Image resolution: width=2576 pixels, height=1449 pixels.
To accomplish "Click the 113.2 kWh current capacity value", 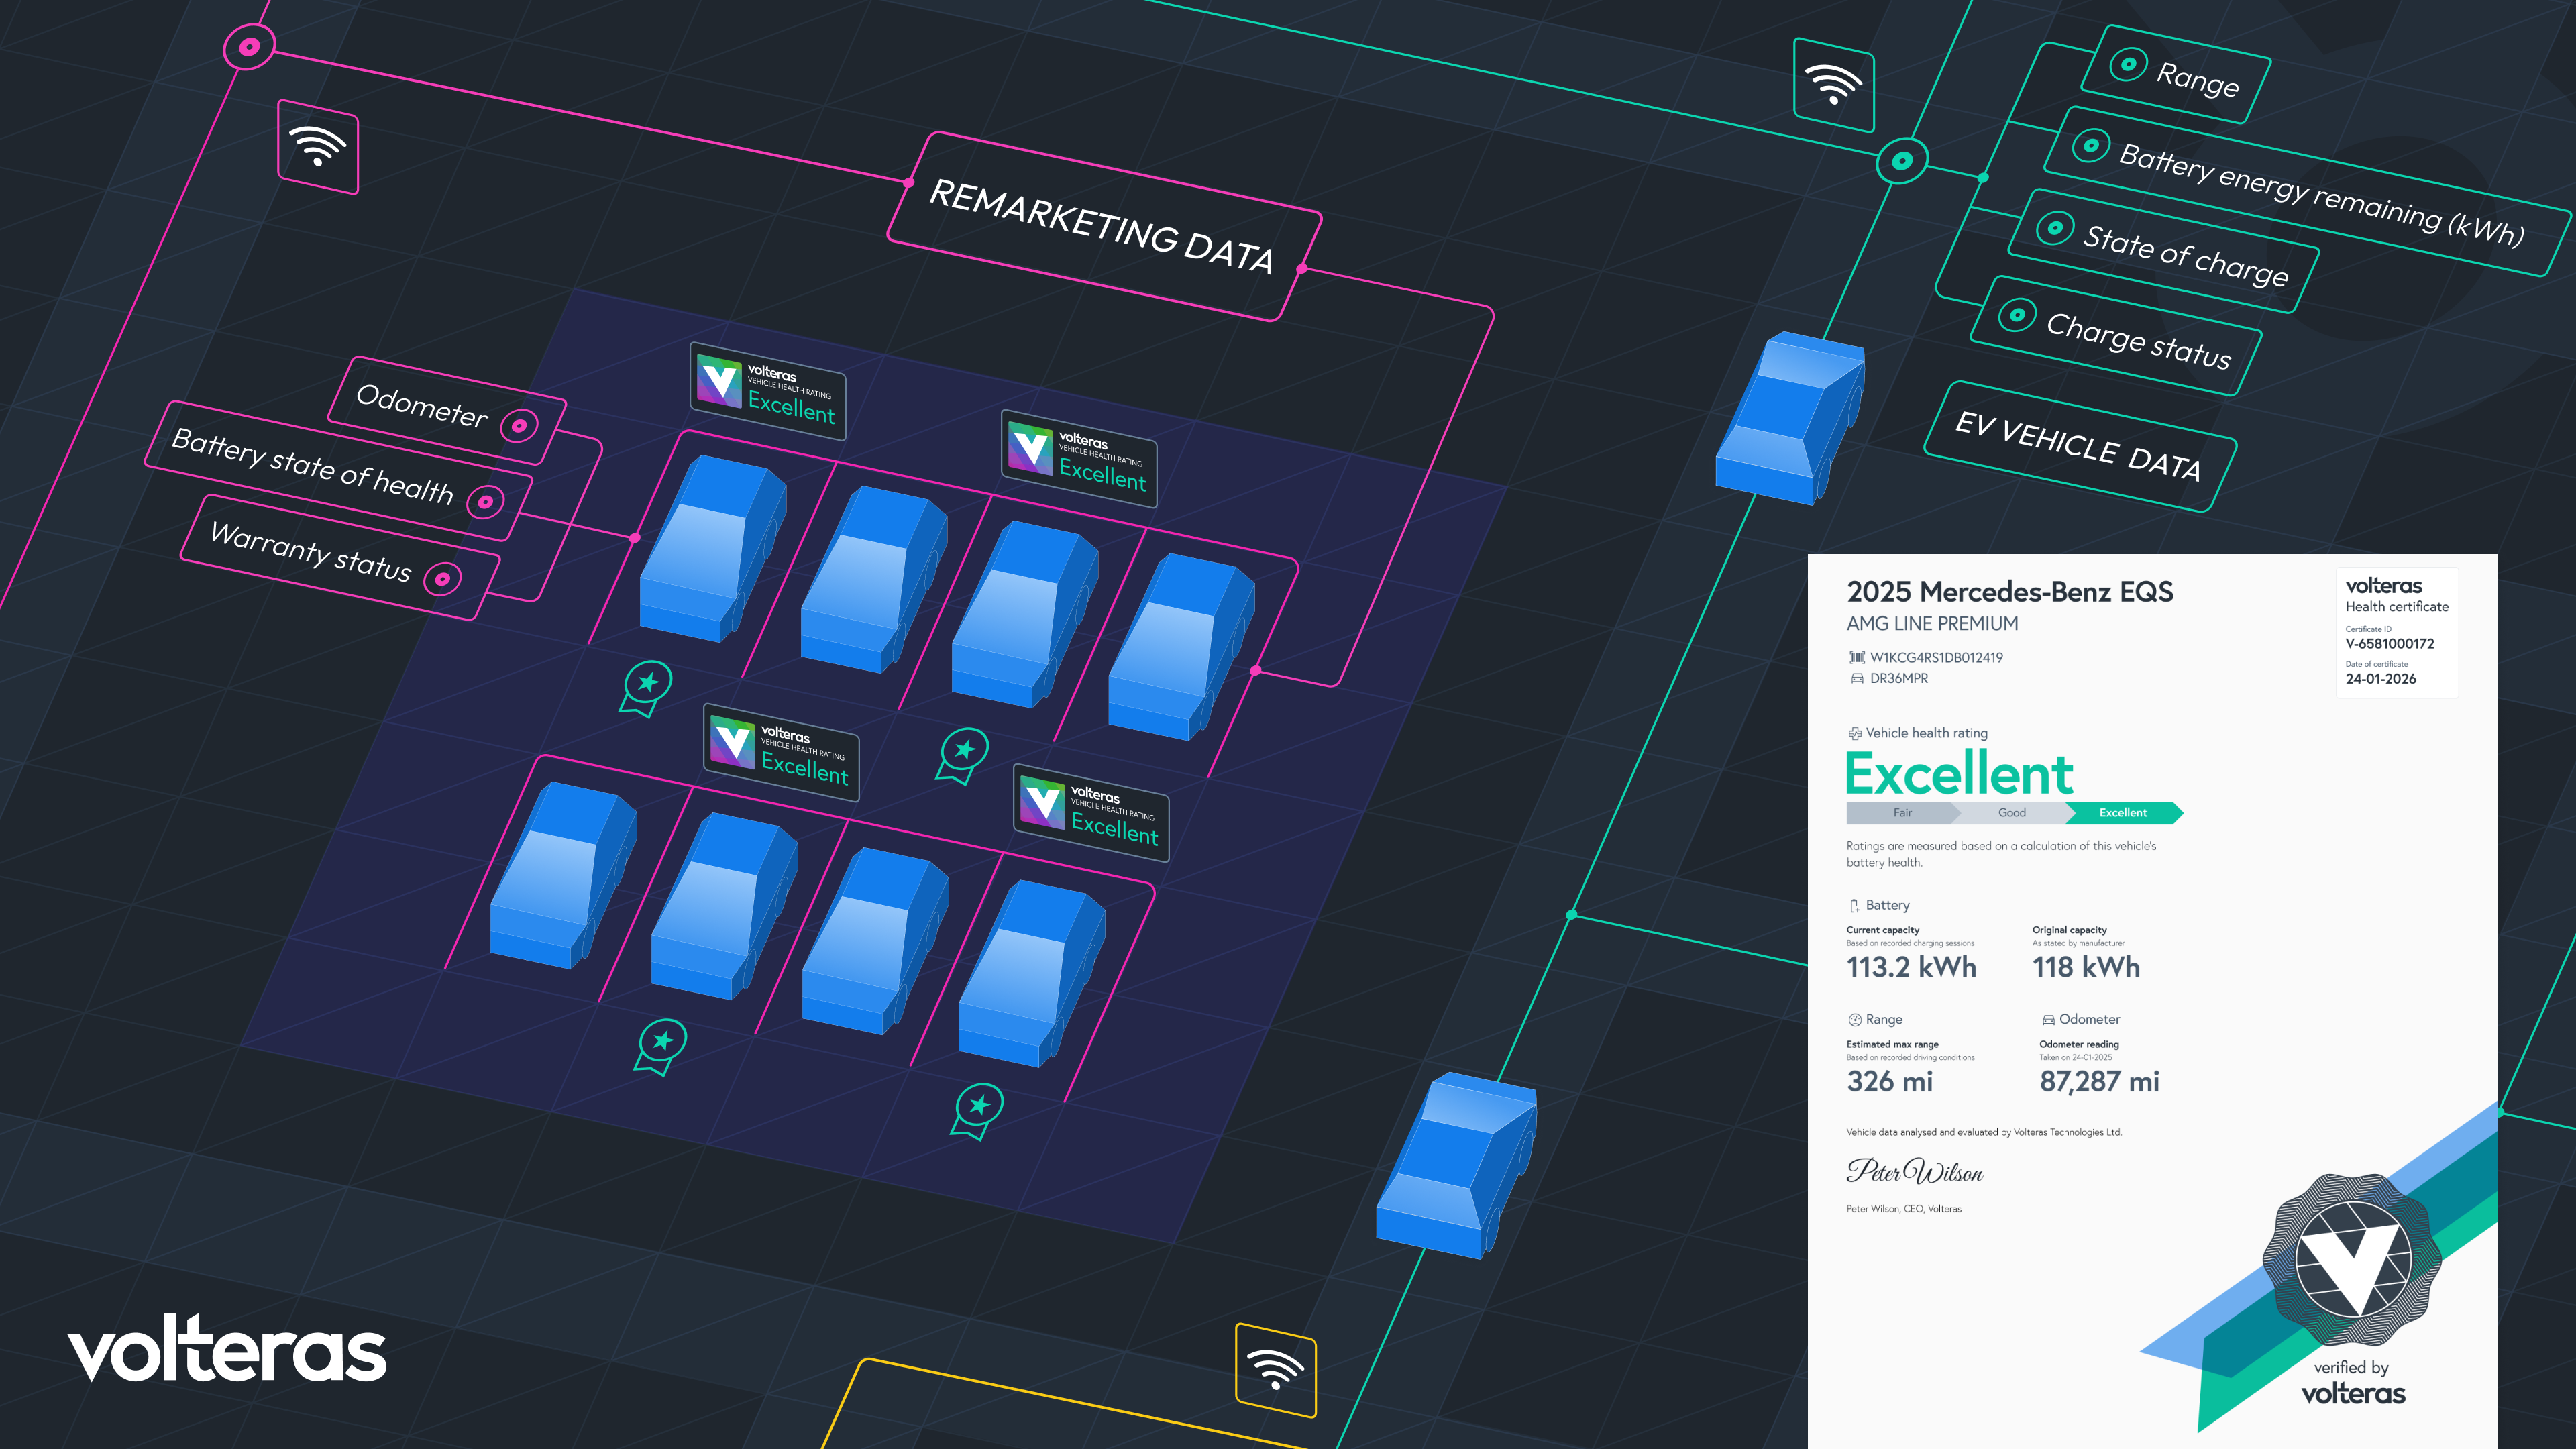I will 1911,967.
